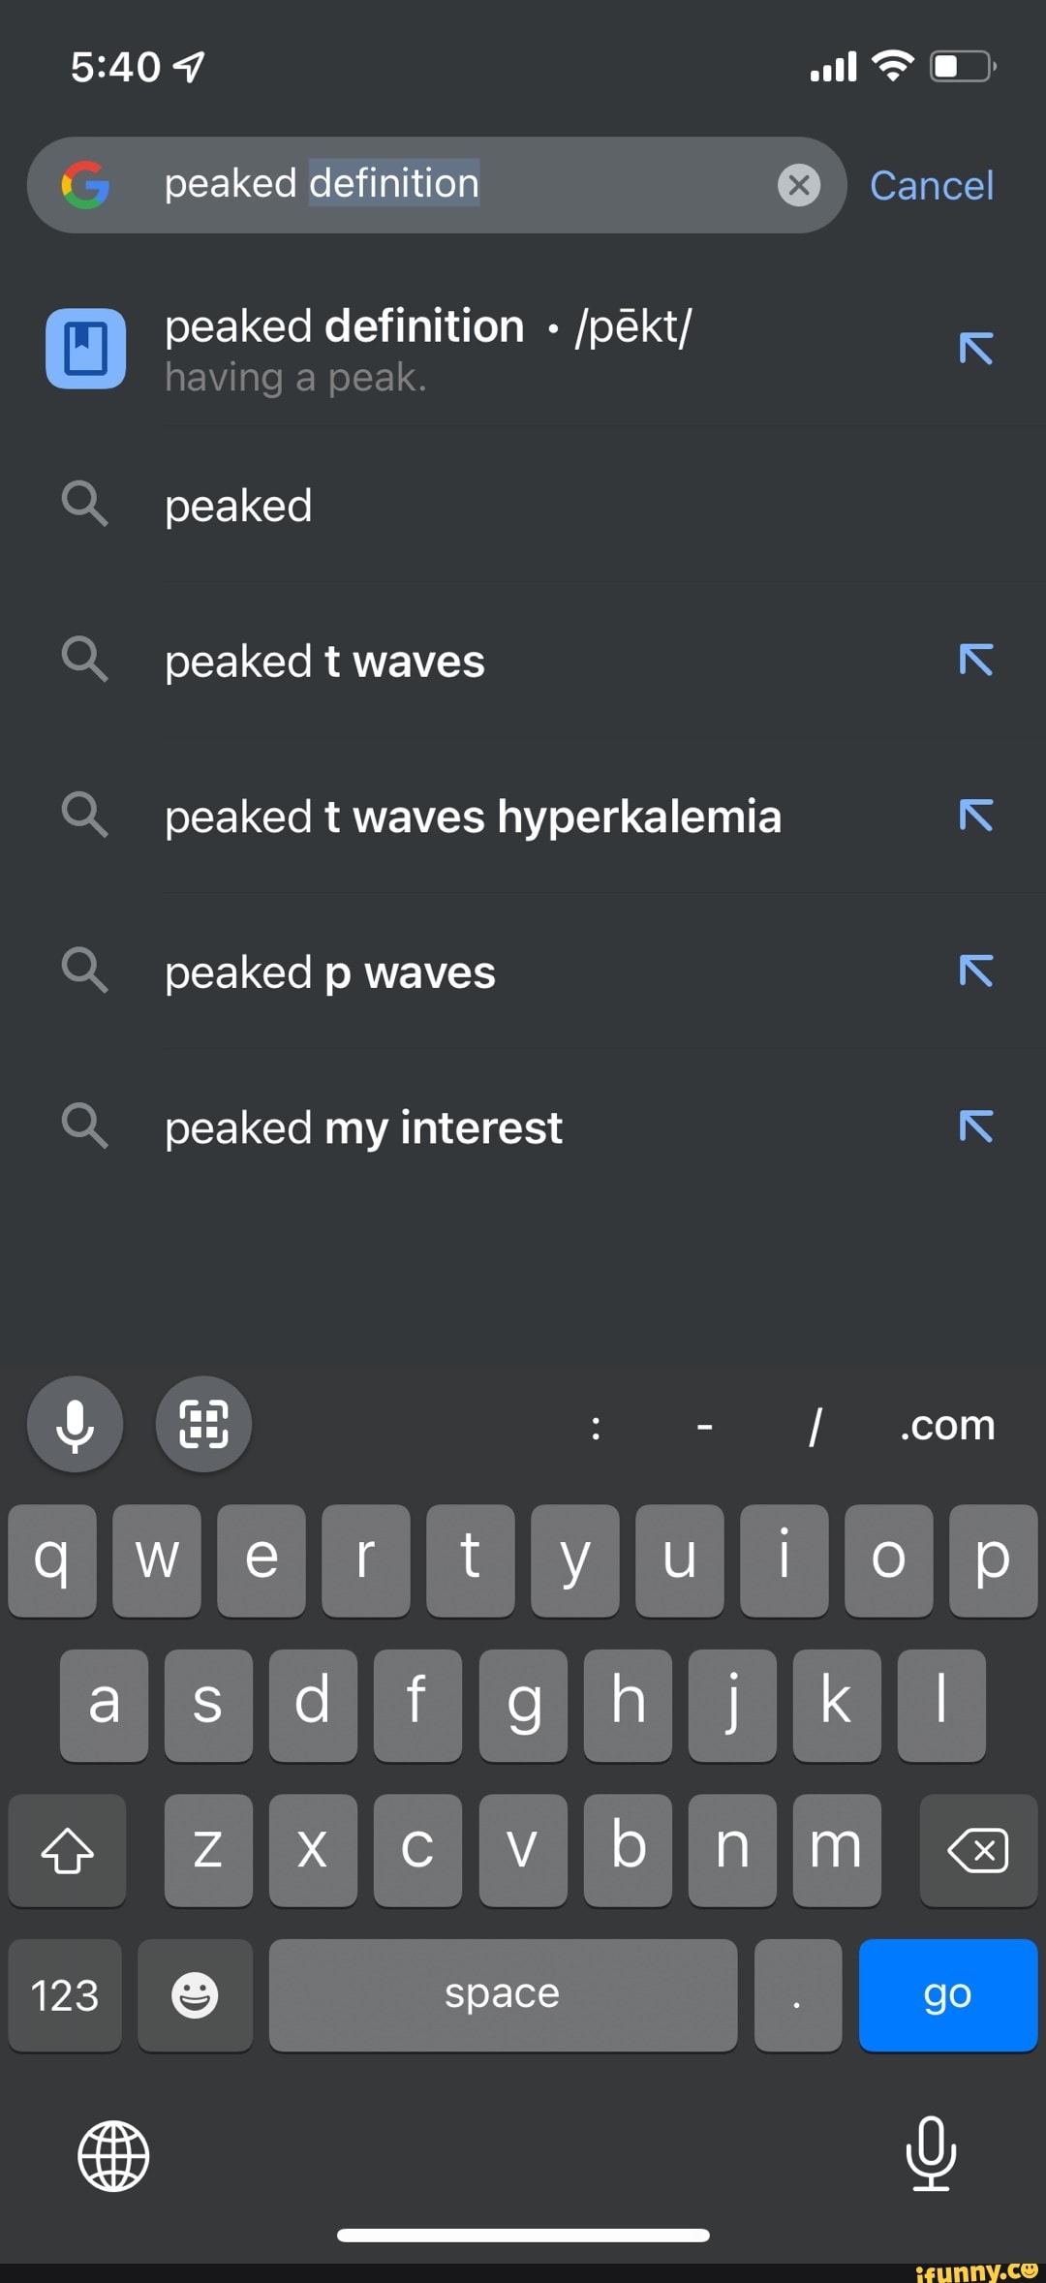Open the emoji keyboard

194,1995
